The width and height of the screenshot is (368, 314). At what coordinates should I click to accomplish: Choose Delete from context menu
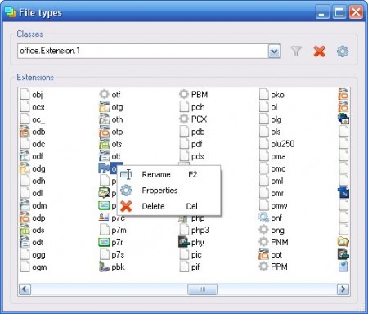tap(153, 206)
